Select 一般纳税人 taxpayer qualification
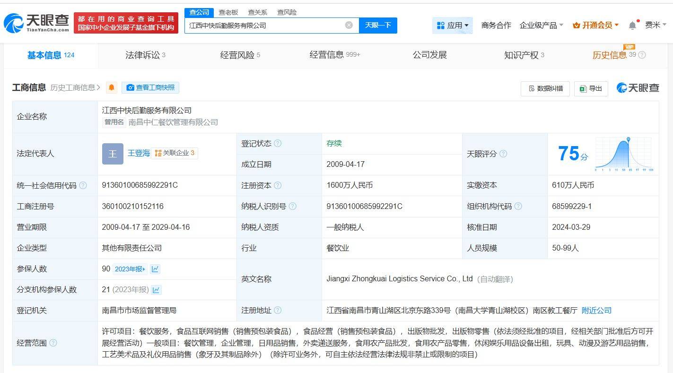 (x=345, y=227)
